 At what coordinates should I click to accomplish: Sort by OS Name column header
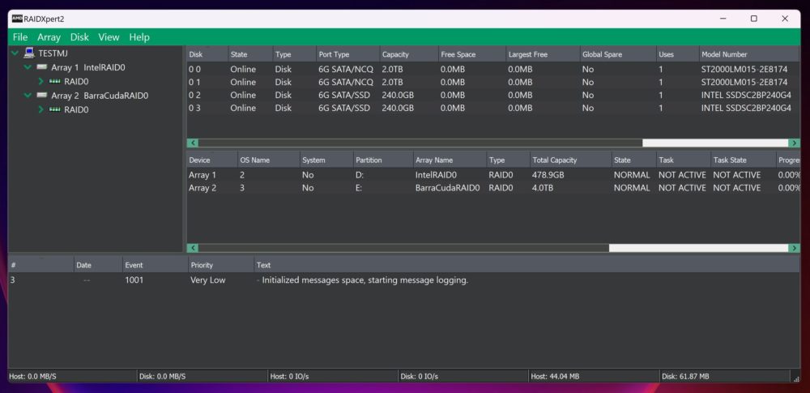click(268, 160)
